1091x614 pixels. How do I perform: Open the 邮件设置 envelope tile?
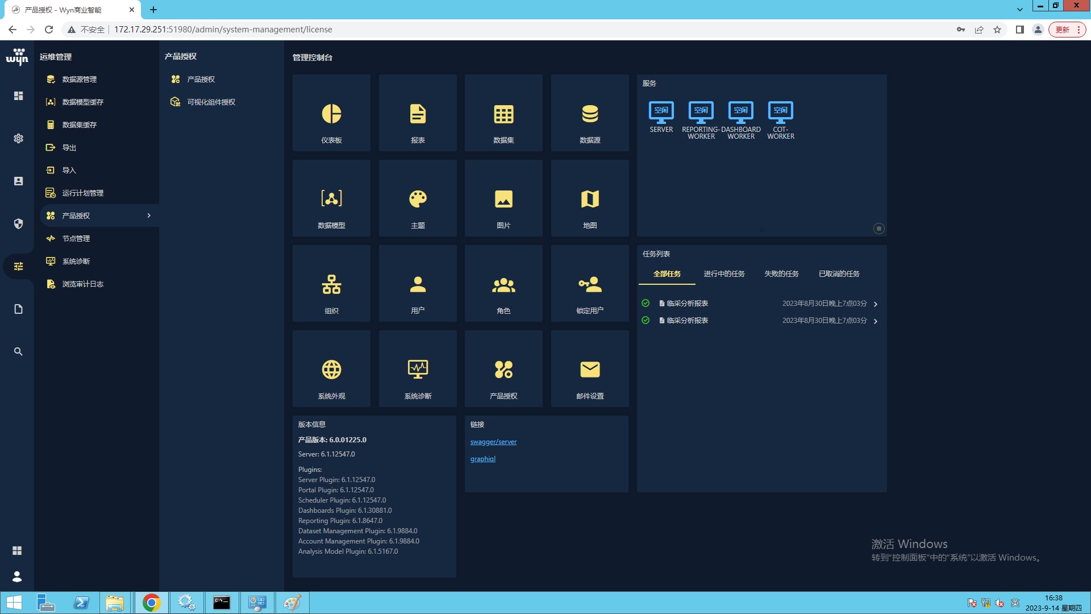coord(590,370)
